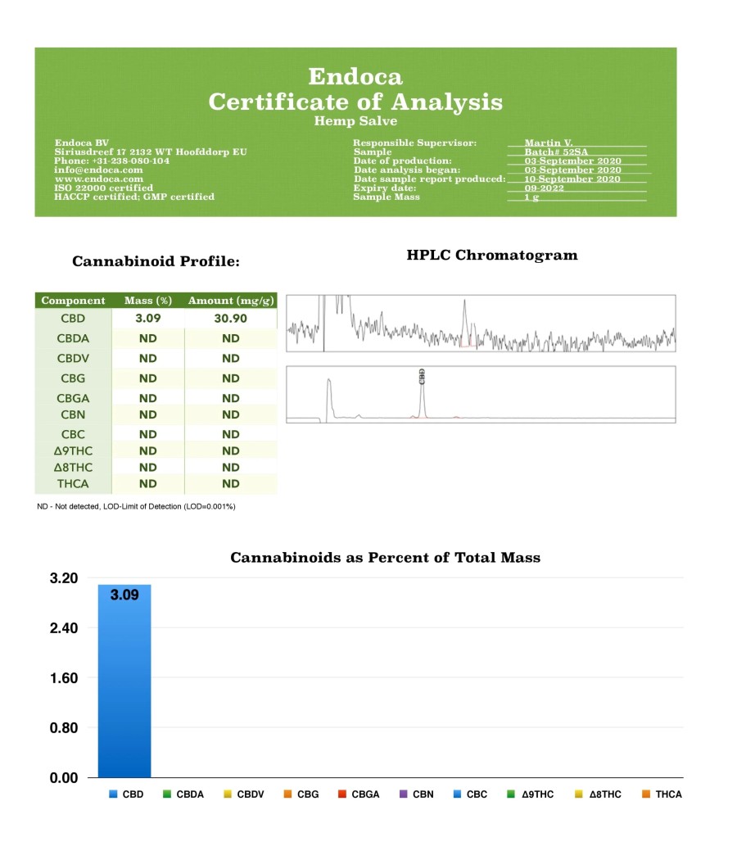Click the yellow CBDV legend swatch
Image resolution: width=737 pixels, height=860 pixels.
[x=228, y=794]
